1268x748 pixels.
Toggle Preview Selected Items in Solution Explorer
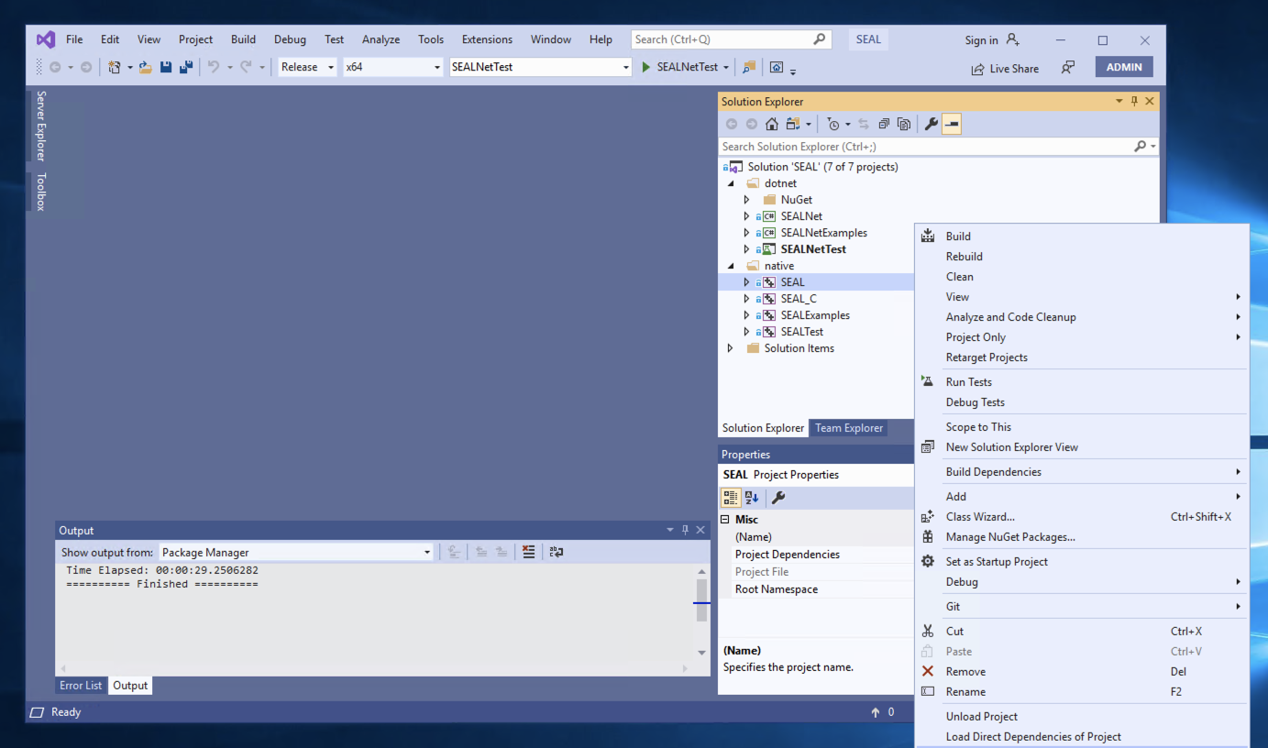(x=952, y=125)
